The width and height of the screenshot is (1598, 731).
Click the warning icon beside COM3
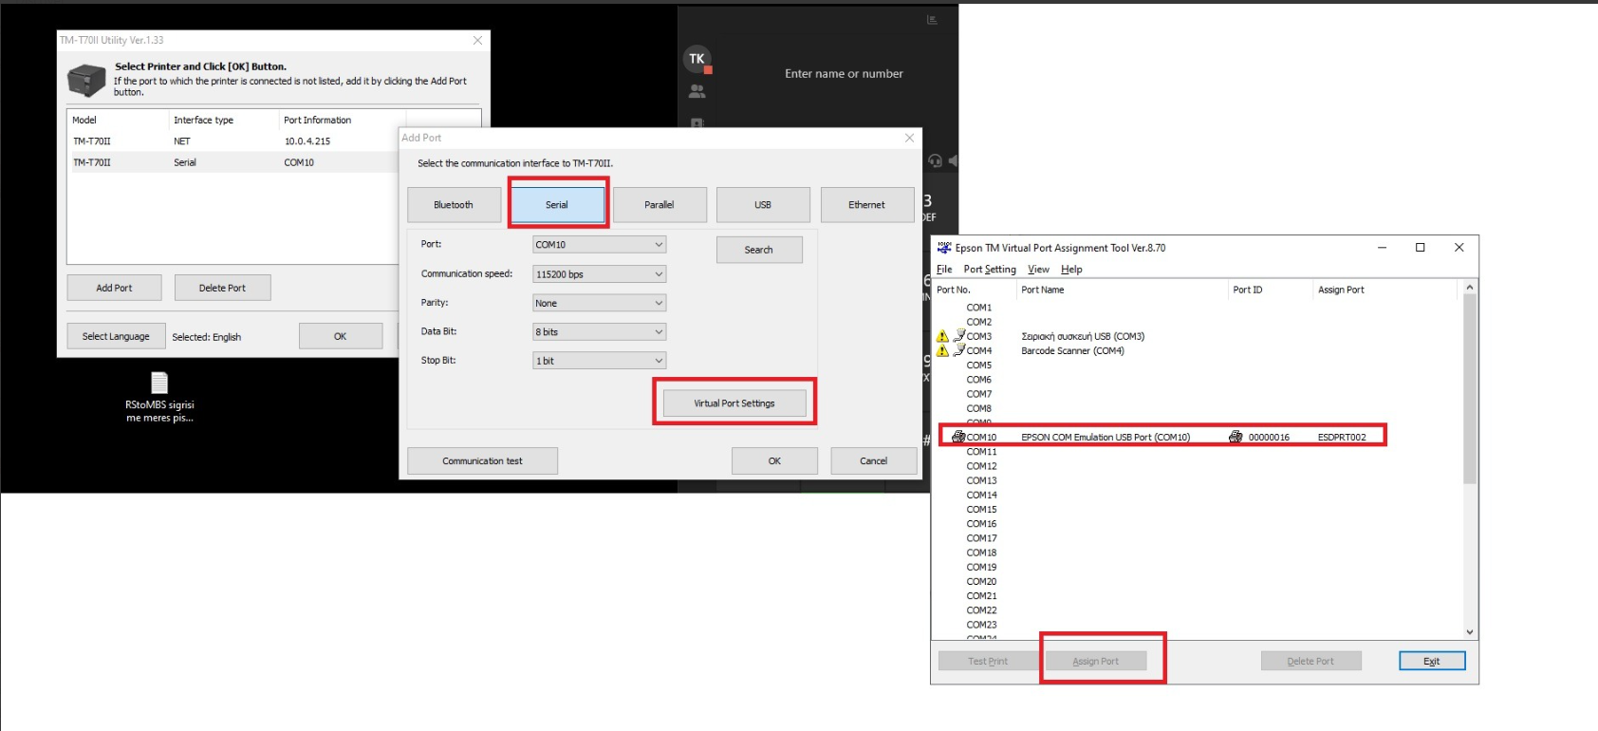point(942,336)
